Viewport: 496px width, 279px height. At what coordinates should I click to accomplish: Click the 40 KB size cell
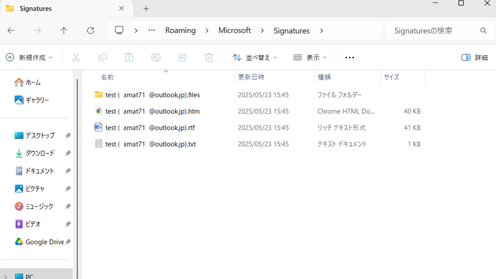coord(412,112)
